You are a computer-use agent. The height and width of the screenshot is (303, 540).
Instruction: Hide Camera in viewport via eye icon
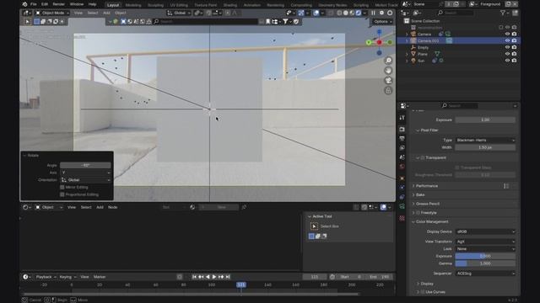tap(507, 34)
